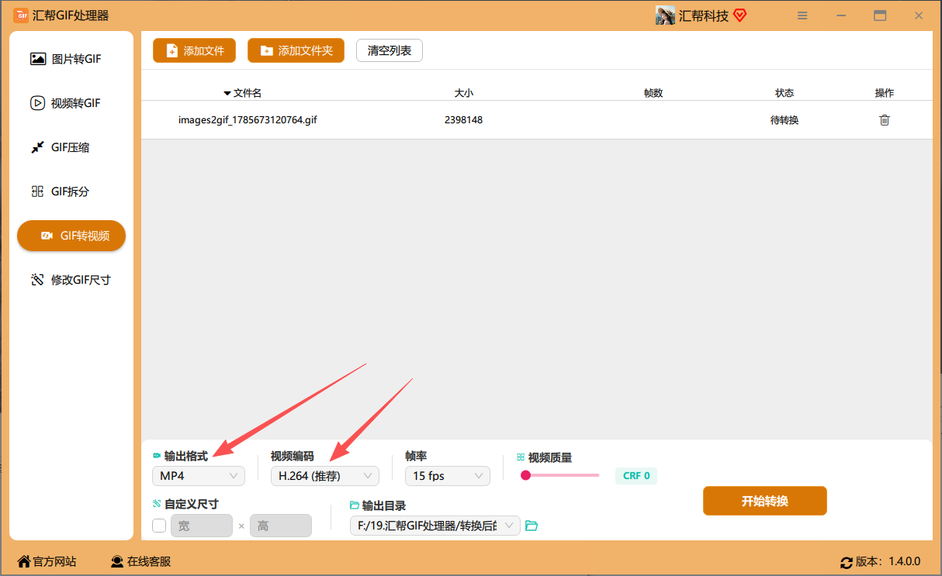
Task: Check updates via 版本 refresh icon
Action: 847,562
